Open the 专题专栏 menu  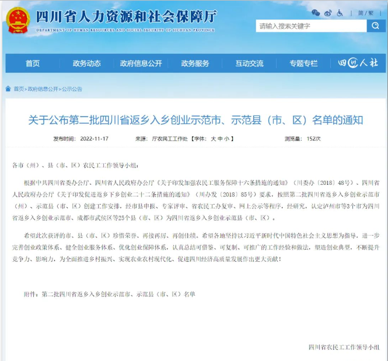click(303, 63)
